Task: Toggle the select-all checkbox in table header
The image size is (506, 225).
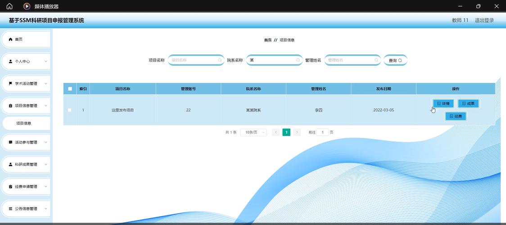Action: click(x=70, y=89)
